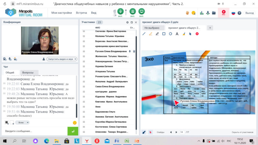Click the red delete annotation icon

tap(197, 34)
